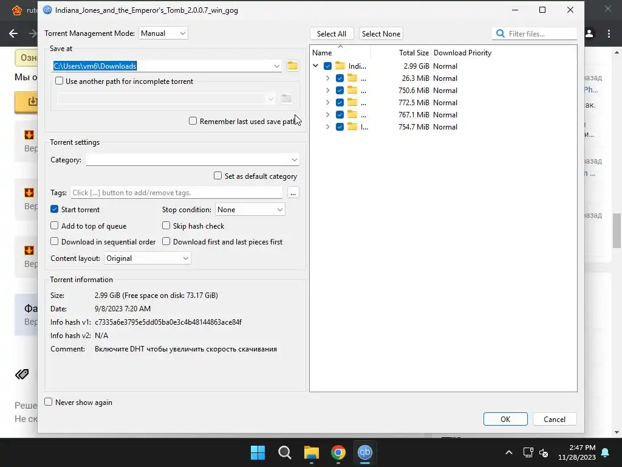Expand the 750.6 MiB folder

click(x=327, y=91)
